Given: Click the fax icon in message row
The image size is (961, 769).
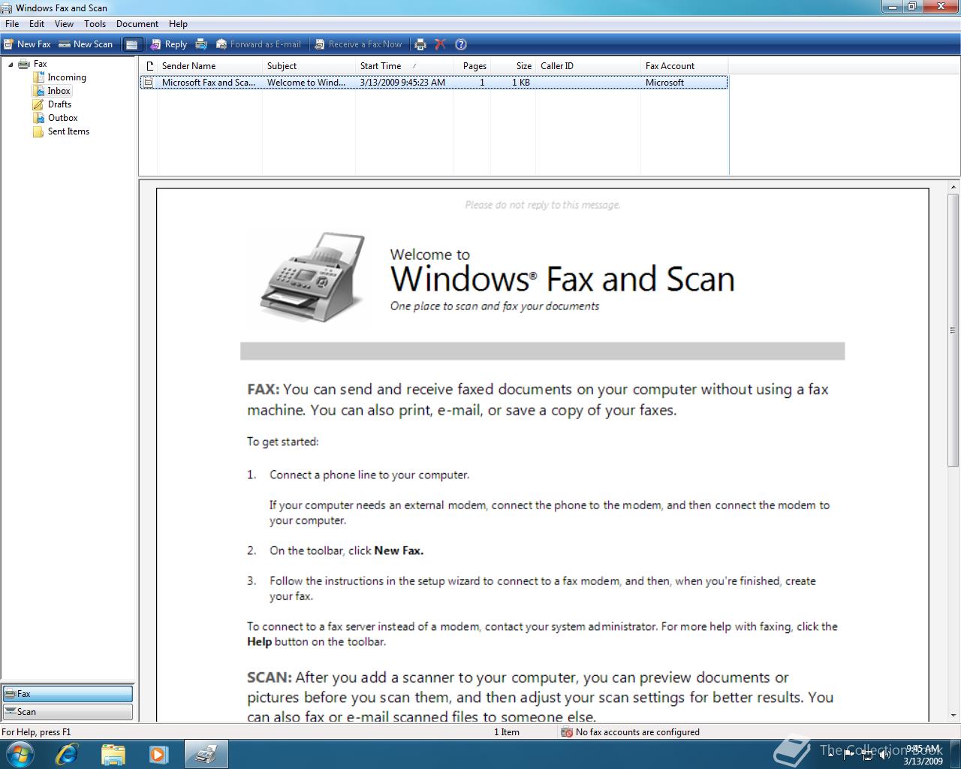Looking at the screenshot, I should 149,83.
